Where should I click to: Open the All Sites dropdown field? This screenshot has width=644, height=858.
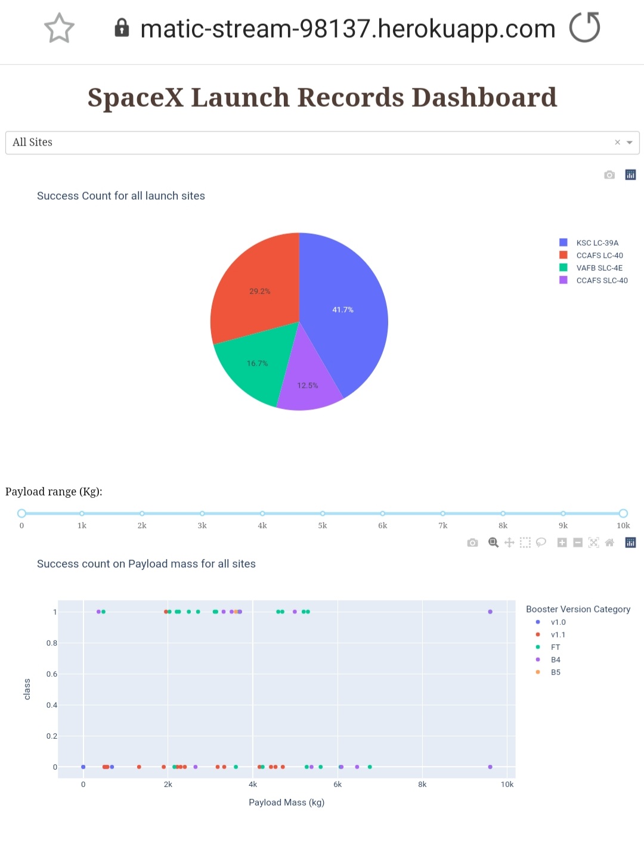[323, 143]
